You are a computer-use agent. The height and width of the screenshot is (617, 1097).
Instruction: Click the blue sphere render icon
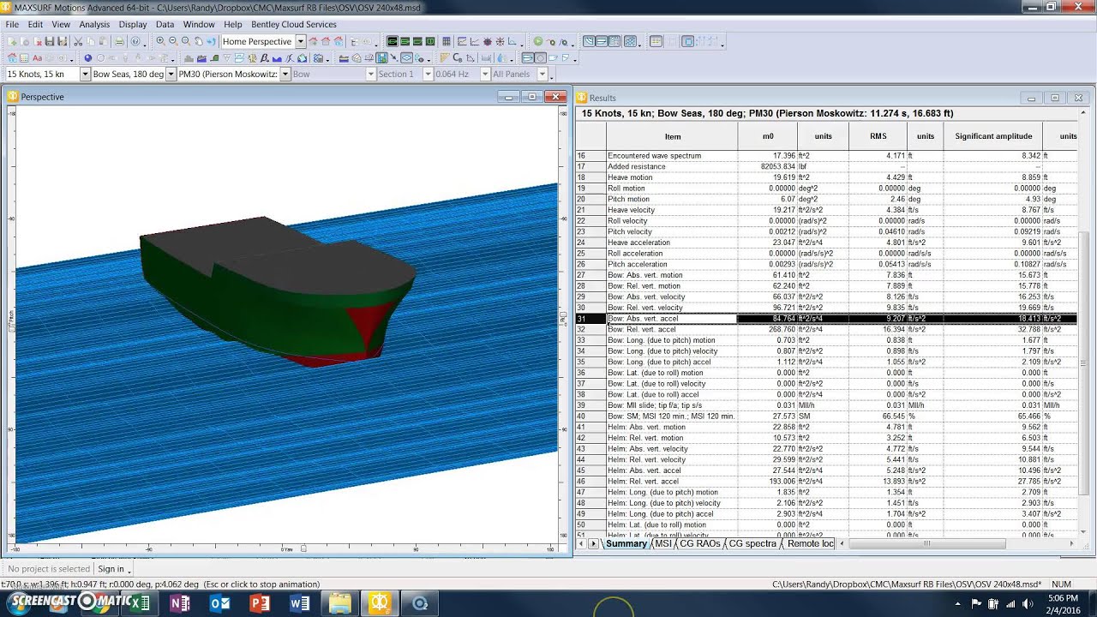(87, 58)
